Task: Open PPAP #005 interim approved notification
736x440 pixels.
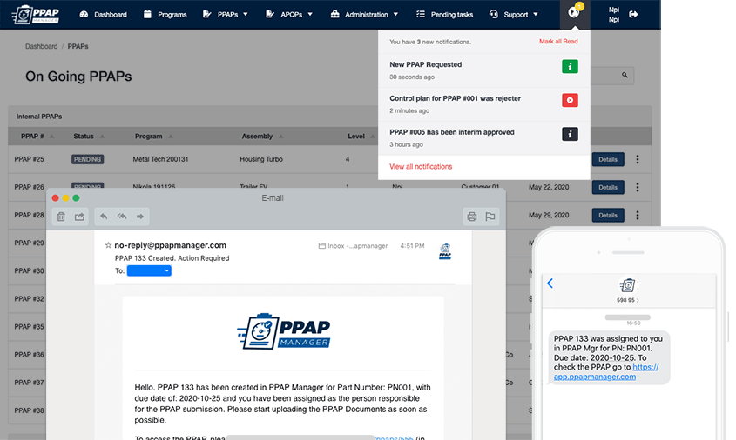Action: (484, 137)
